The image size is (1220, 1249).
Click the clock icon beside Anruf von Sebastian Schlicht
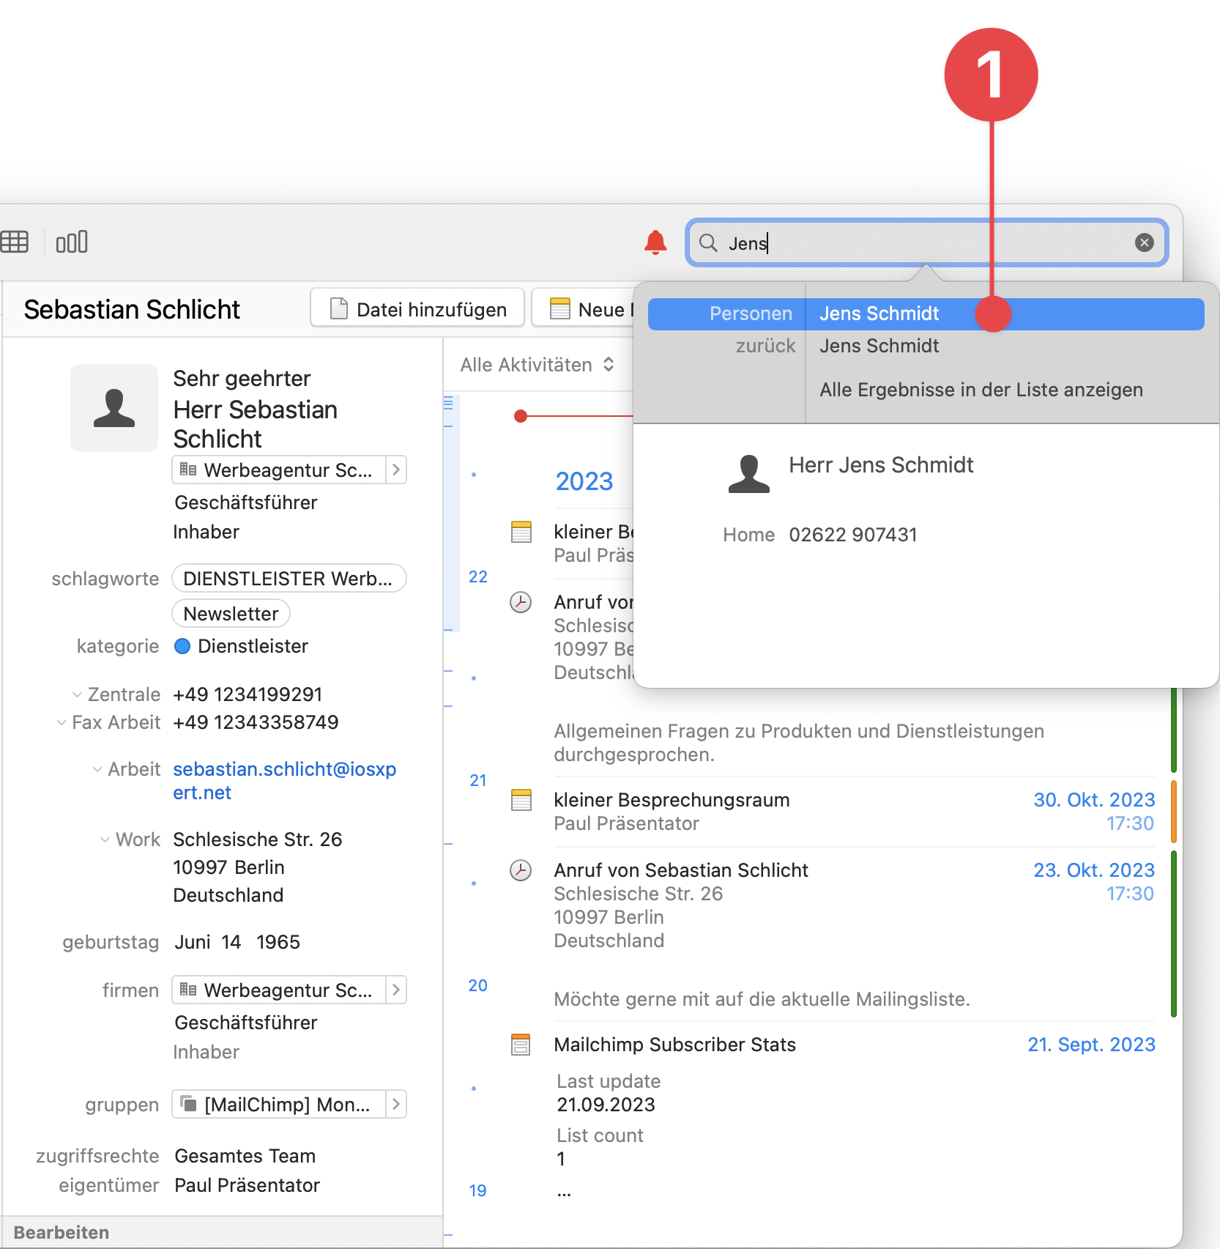(521, 871)
